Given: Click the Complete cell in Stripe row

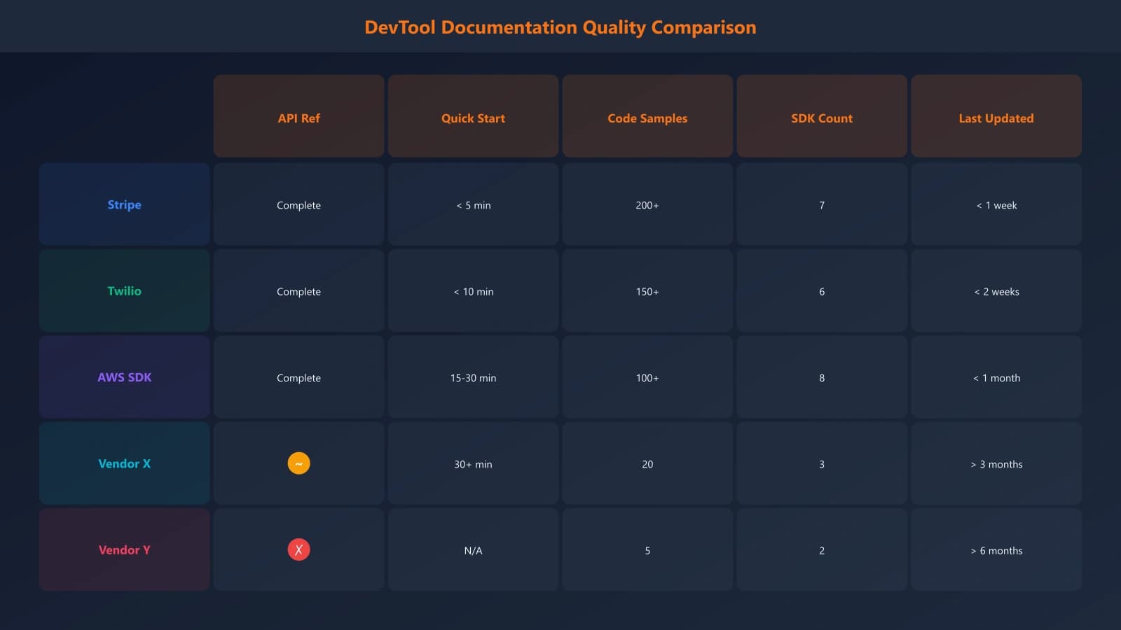Looking at the screenshot, I should point(298,204).
